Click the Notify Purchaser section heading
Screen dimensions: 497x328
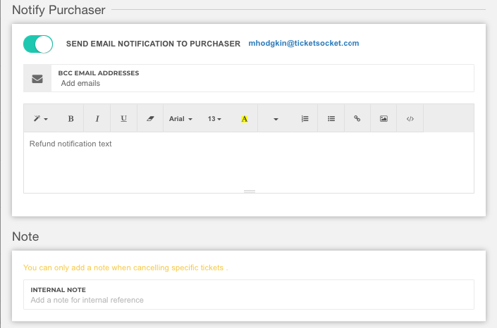(x=59, y=10)
